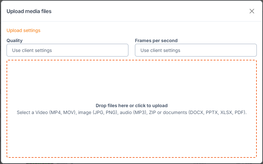The width and height of the screenshot is (263, 164).
Task: Click the X icon in dialog header
Action: click(x=252, y=11)
